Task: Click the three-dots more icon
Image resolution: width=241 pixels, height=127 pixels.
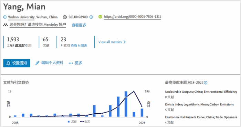Action: tap(71, 63)
